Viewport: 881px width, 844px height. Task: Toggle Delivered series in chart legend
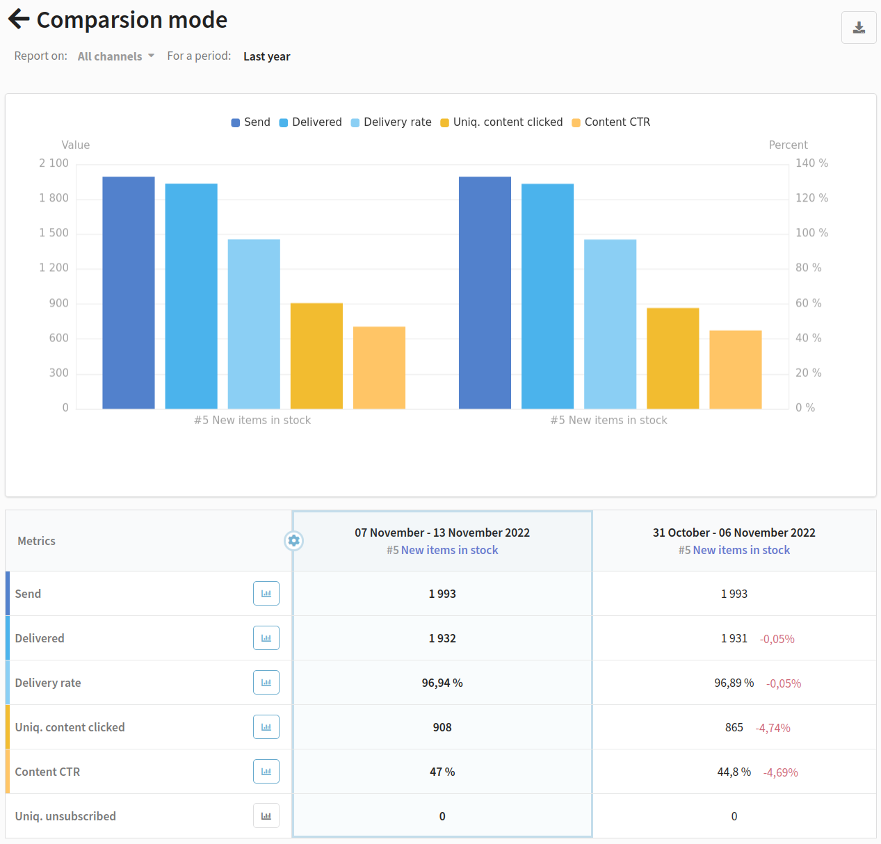click(x=310, y=122)
